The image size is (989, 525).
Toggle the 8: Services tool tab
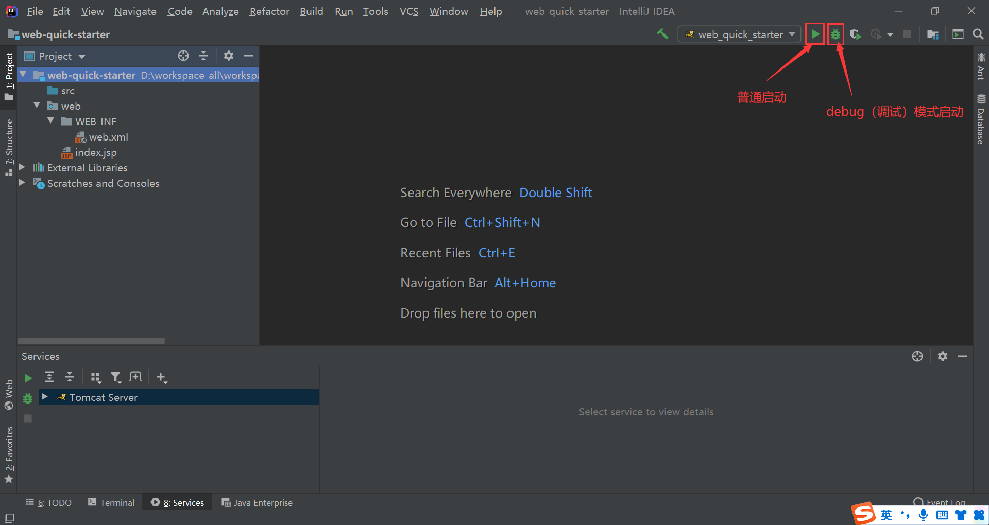click(x=177, y=502)
